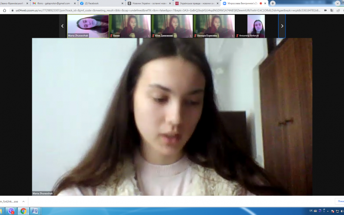
Task: Click the UK language indicator in tray
Action: click(311, 211)
